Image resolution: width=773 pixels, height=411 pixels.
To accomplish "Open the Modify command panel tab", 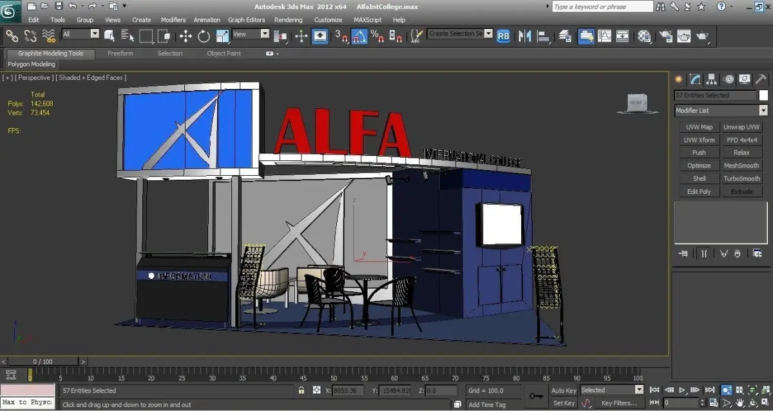I will 695,79.
